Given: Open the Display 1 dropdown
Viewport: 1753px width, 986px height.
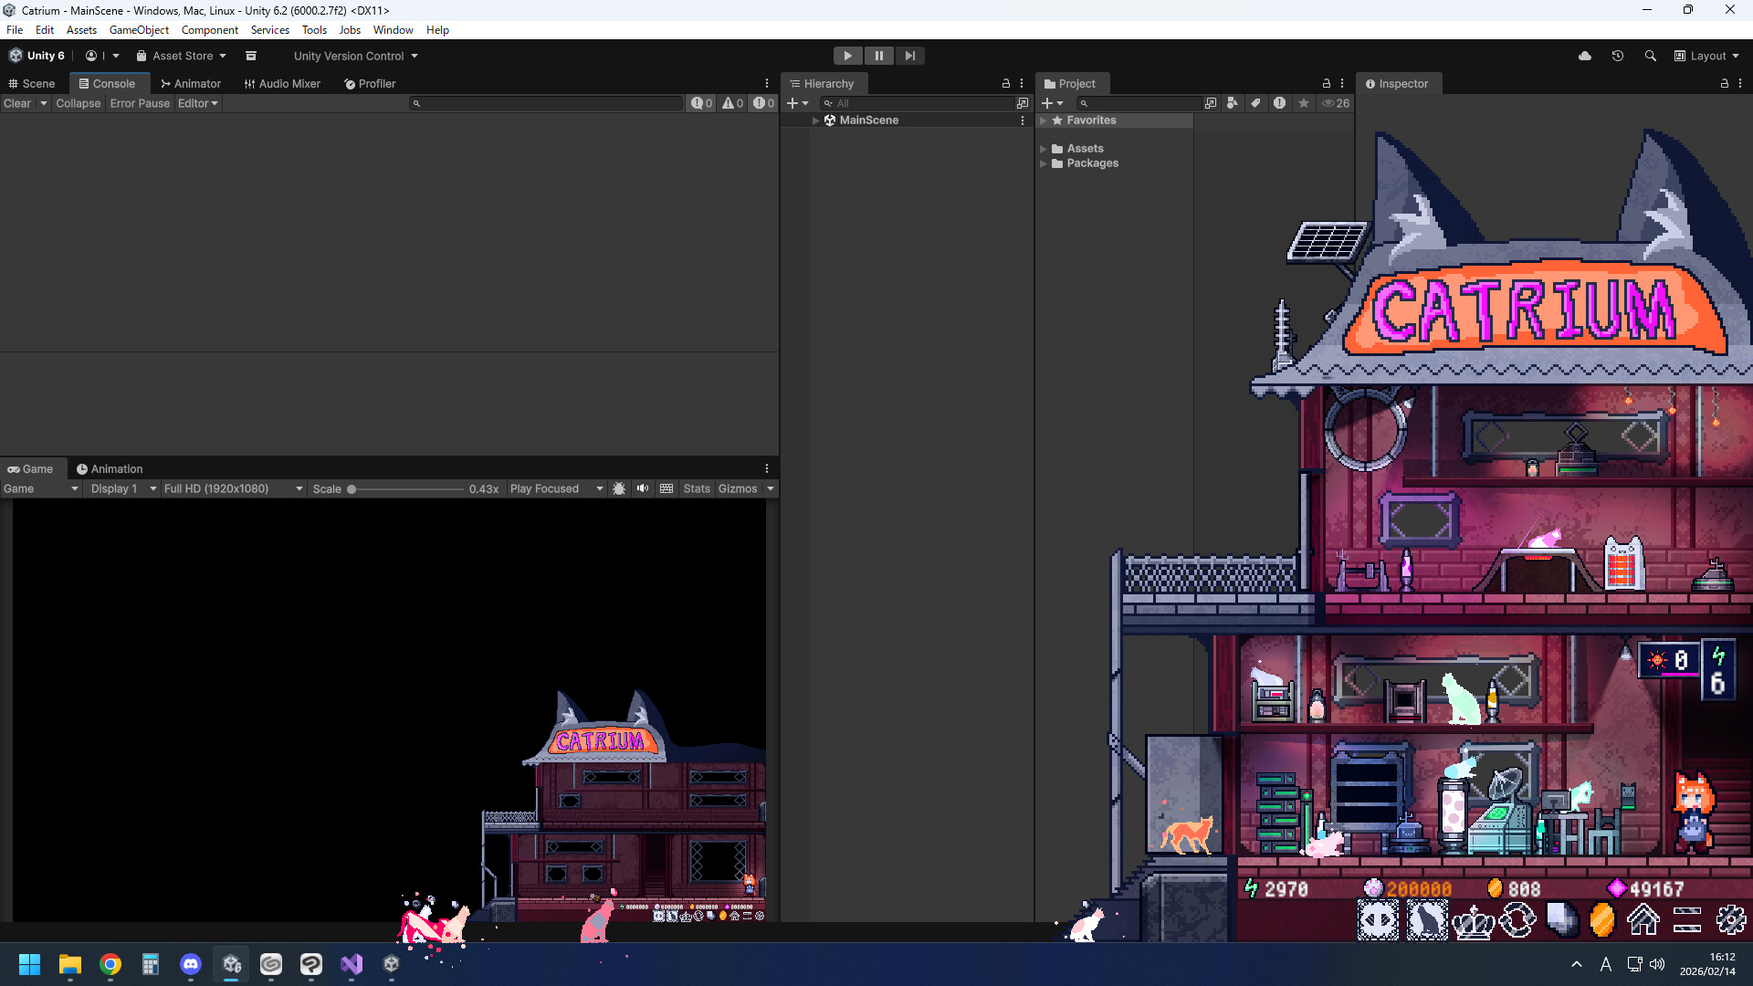Looking at the screenshot, I should [121, 488].
